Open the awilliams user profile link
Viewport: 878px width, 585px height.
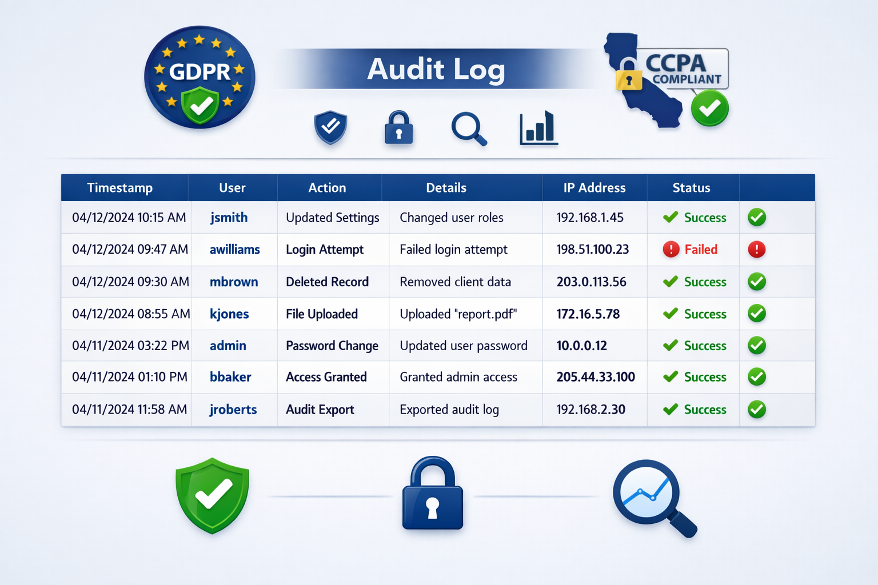234,249
